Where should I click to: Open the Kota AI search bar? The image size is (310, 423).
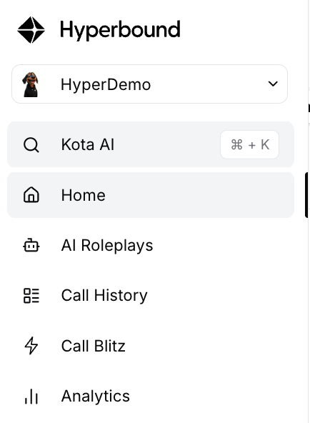point(151,144)
